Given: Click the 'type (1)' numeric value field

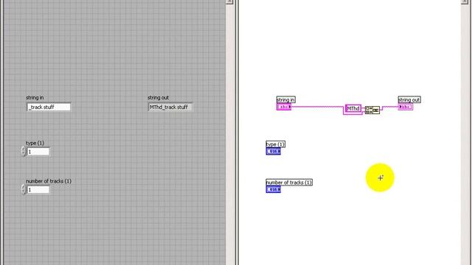Looking at the screenshot, I should (38, 152).
